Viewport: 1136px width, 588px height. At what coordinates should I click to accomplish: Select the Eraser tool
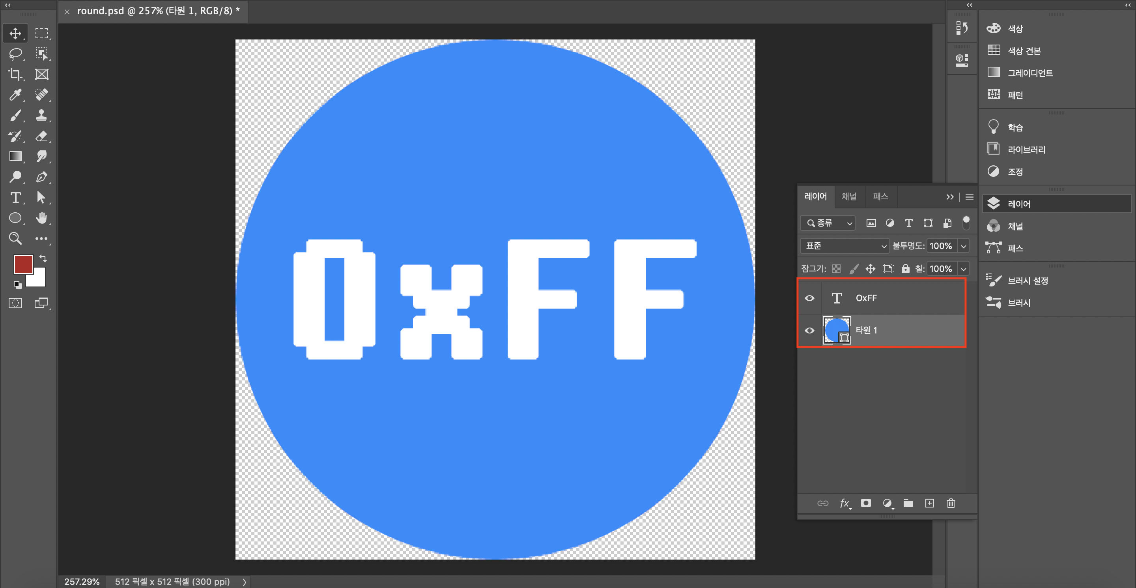coord(41,136)
